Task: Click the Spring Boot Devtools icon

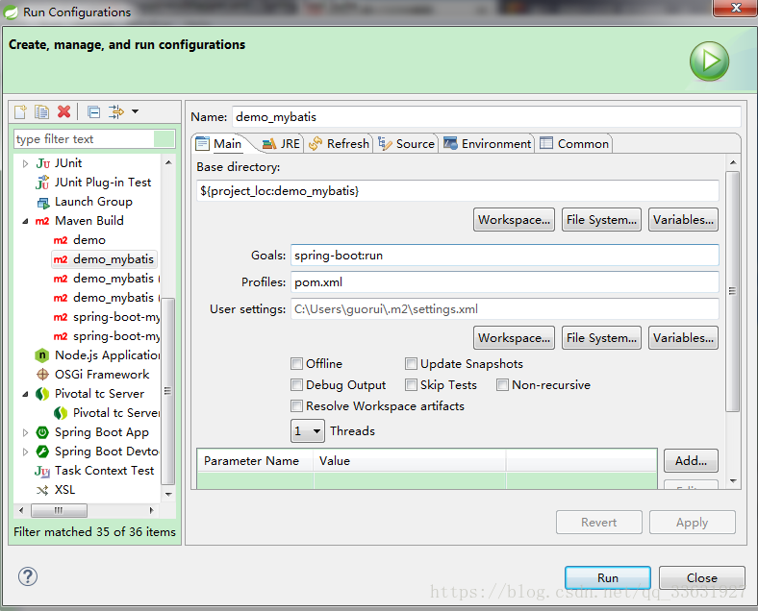Action: 42,452
